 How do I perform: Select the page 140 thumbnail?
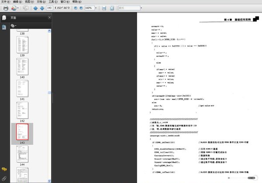(22, 67)
